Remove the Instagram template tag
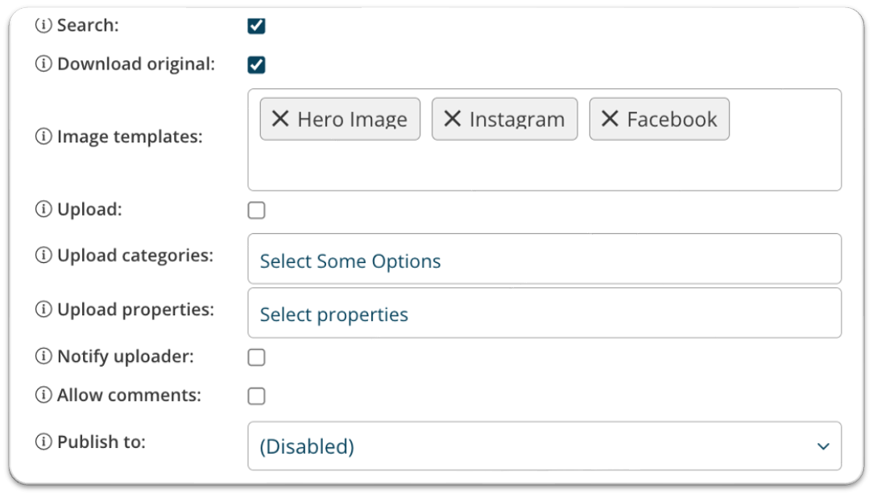873x497 pixels. (x=452, y=118)
